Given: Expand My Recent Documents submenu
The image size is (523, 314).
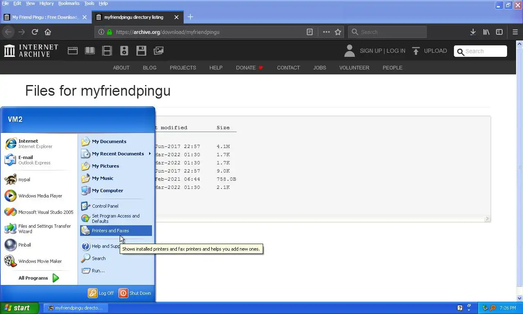Looking at the screenshot, I should pyautogui.click(x=116, y=154).
